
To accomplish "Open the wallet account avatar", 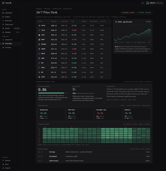I will point(148,3).
